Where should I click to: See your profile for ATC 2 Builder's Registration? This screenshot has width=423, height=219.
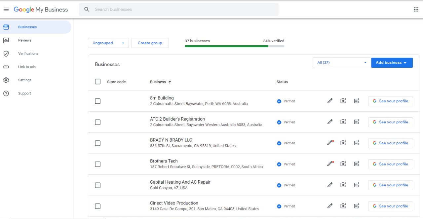point(391,122)
